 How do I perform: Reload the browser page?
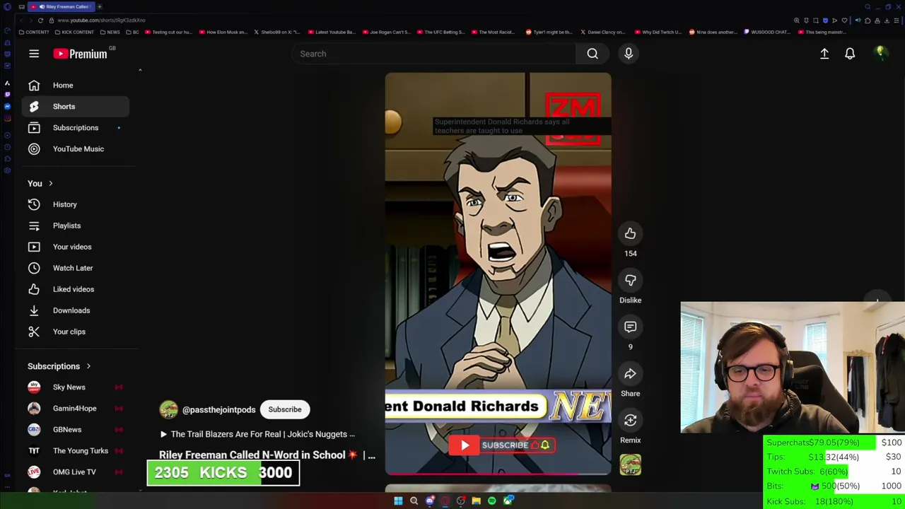click(x=40, y=21)
